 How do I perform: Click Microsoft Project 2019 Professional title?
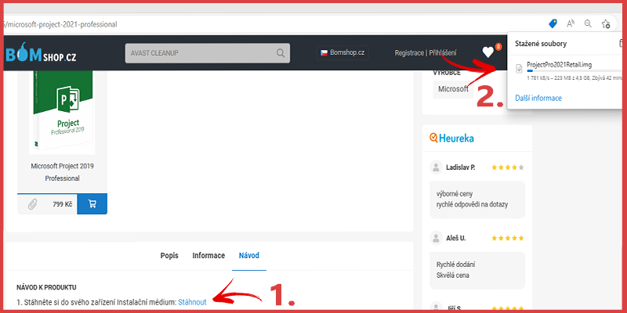click(62, 172)
